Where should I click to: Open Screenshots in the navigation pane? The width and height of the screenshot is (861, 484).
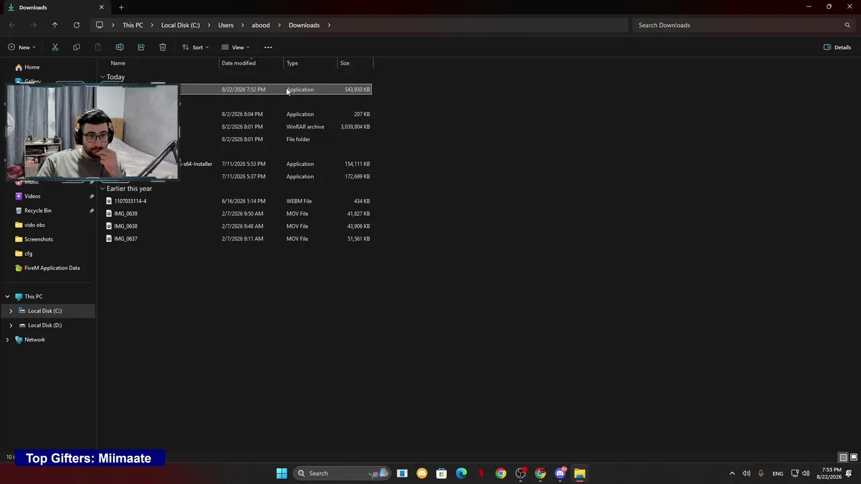[38, 239]
